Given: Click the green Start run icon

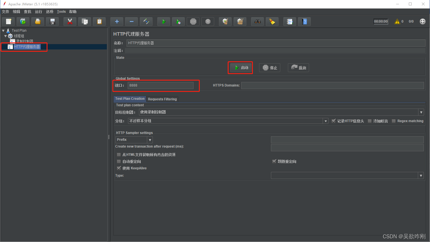Looking at the screenshot, I should (164, 21).
